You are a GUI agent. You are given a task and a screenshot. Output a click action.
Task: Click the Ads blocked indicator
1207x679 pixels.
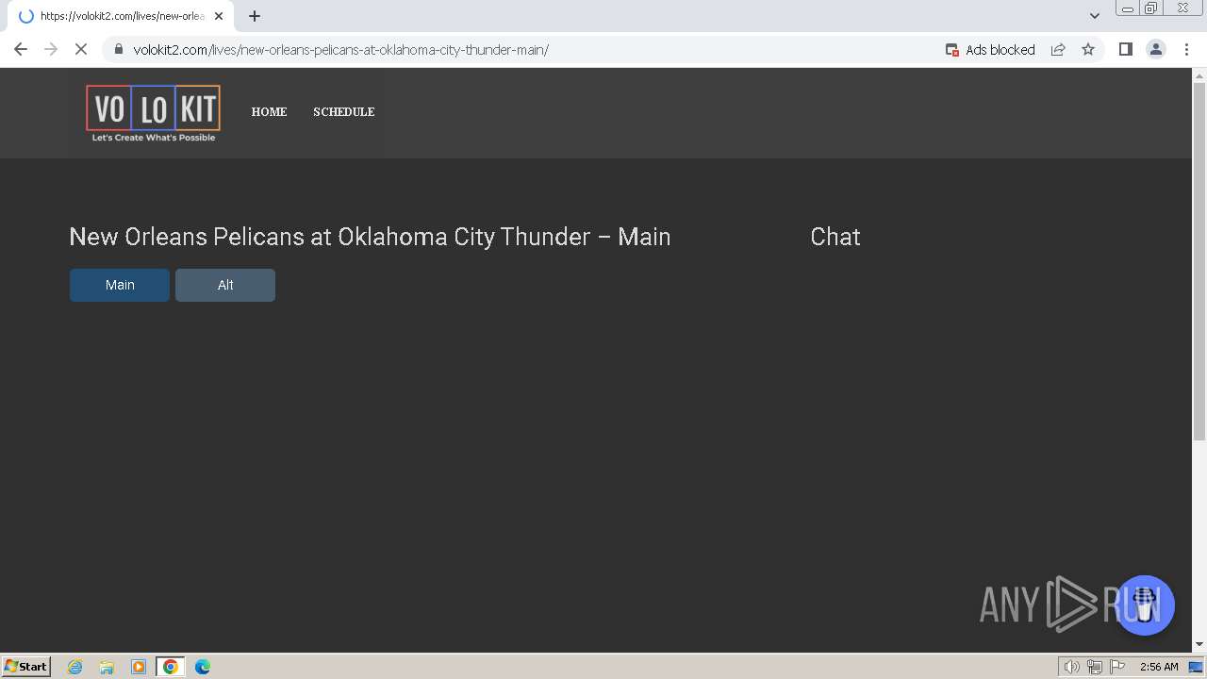(x=990, y=50)
